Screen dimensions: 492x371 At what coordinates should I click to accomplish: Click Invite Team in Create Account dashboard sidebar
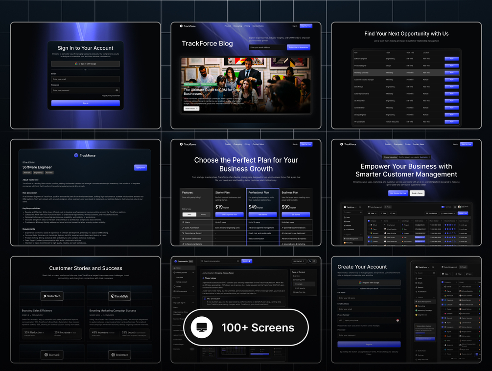tap(421, 350)
